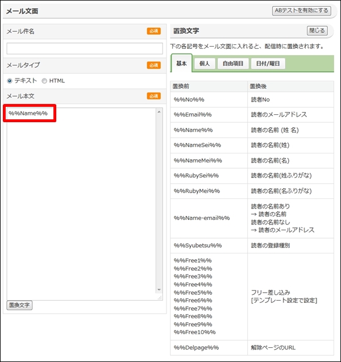
Task: Click the %%Free3%% entry
Action: tap(193, 277)
